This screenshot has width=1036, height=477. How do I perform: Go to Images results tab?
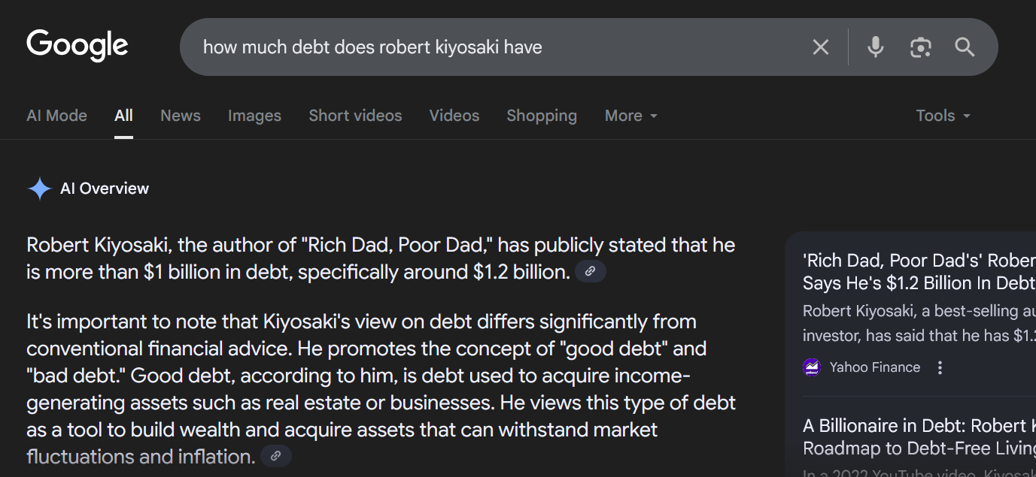pyautogui.click(x=254, y=116)
